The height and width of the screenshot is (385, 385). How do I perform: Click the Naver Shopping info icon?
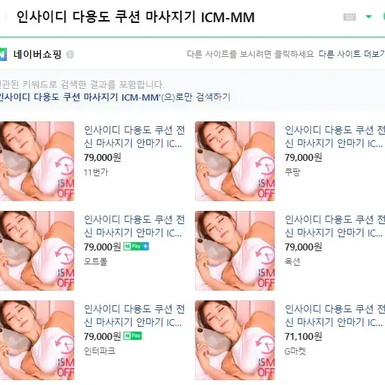[70, 54]
